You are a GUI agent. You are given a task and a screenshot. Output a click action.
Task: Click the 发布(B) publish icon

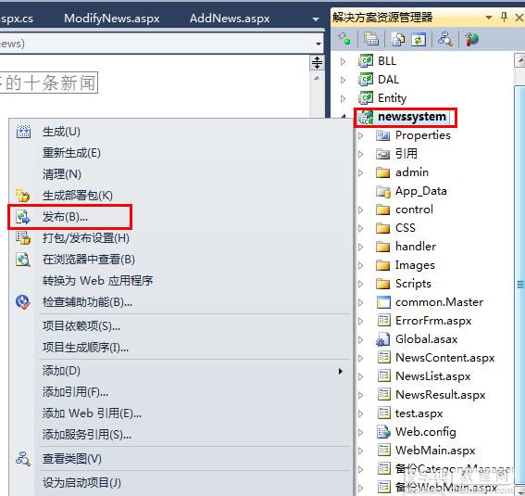23,217
